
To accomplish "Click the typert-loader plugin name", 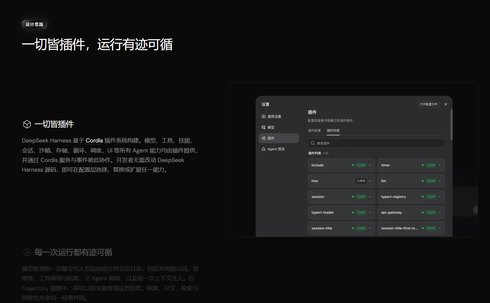I will (323, 213).
